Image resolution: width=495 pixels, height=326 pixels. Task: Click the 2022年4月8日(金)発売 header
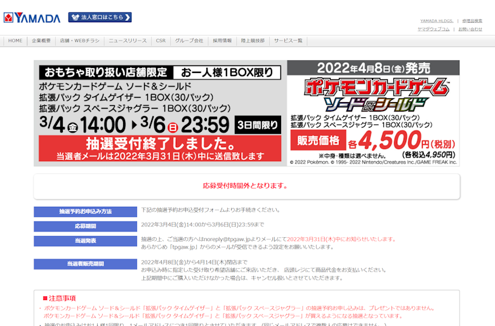[373, 68]
